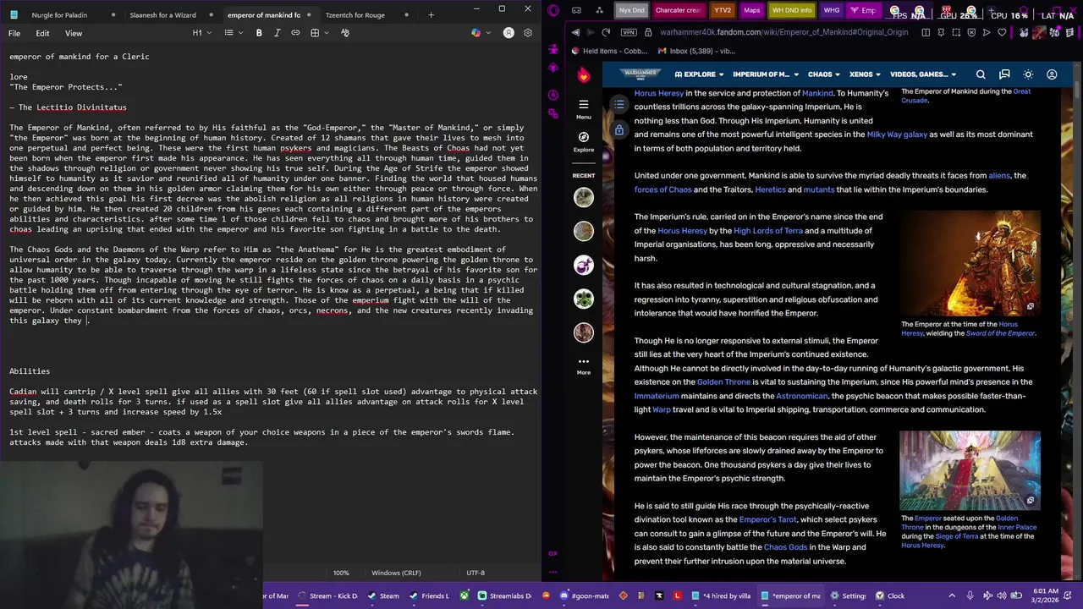Open the Gmail Inbox bookmark
1083x609 pixels.
click(695, 51)
